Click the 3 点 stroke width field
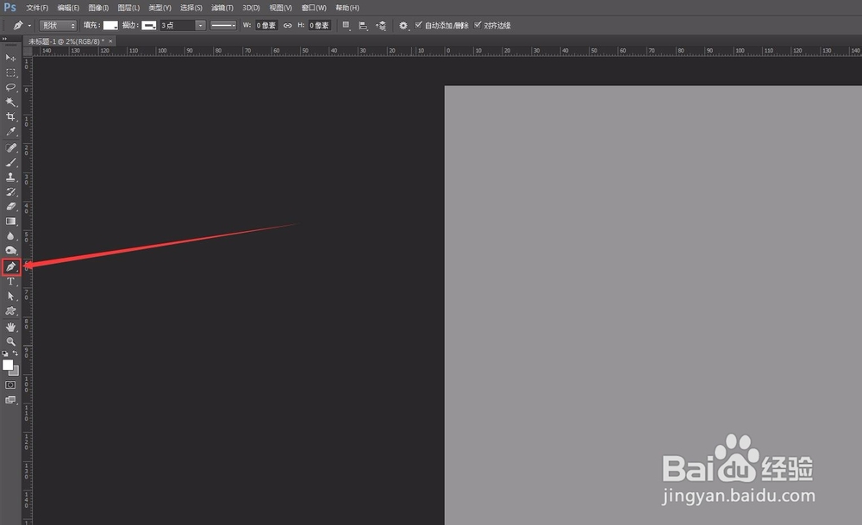 click(x=177, y=25)
